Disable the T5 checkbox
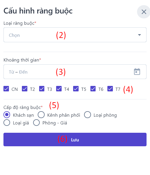The height and width of the screenshot is (175, 150). pyautogui.click(x=76, y=89)
